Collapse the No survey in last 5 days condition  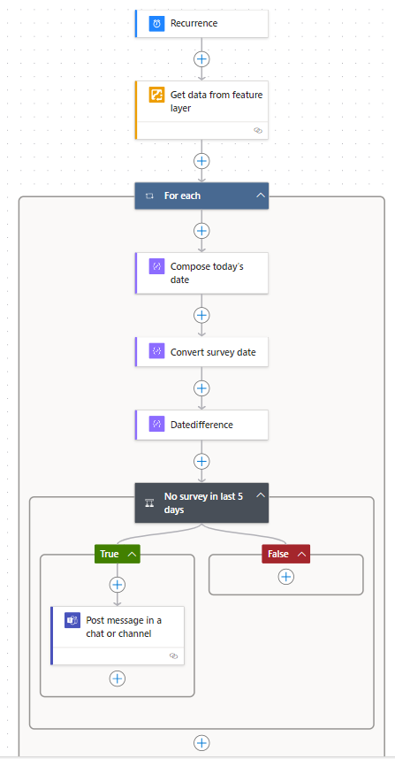coord(261,495)
